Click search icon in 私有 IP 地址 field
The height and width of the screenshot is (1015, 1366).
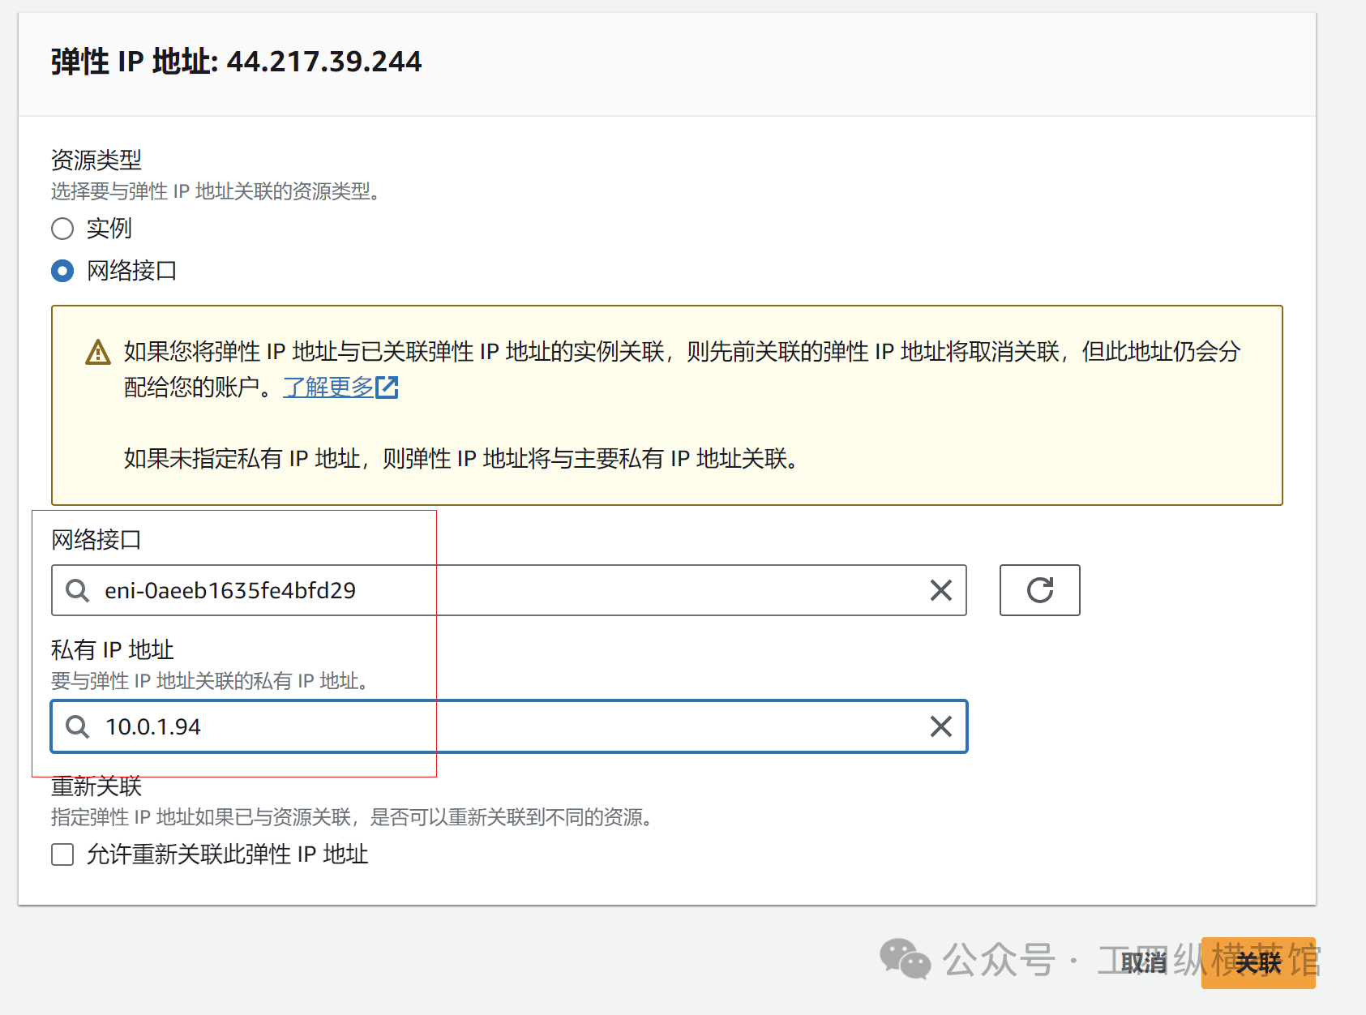[78, 726]
